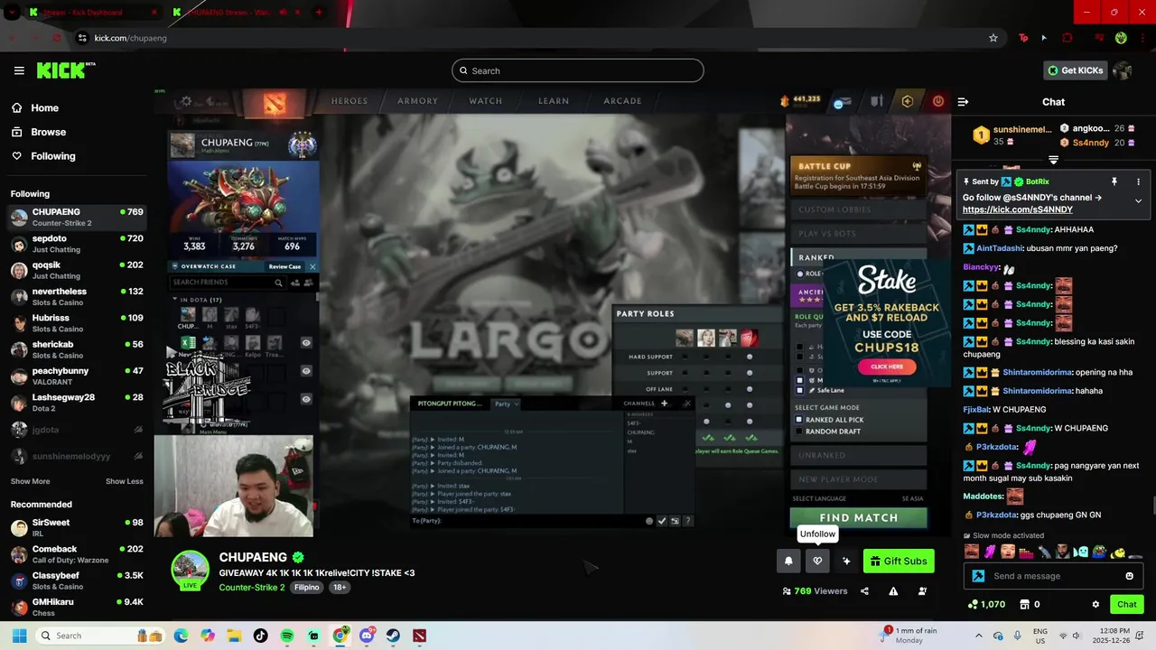Collapse the chat panel arrow icon
The width and height of the screenshot is (1156, 650).
(x=963, y=102)
